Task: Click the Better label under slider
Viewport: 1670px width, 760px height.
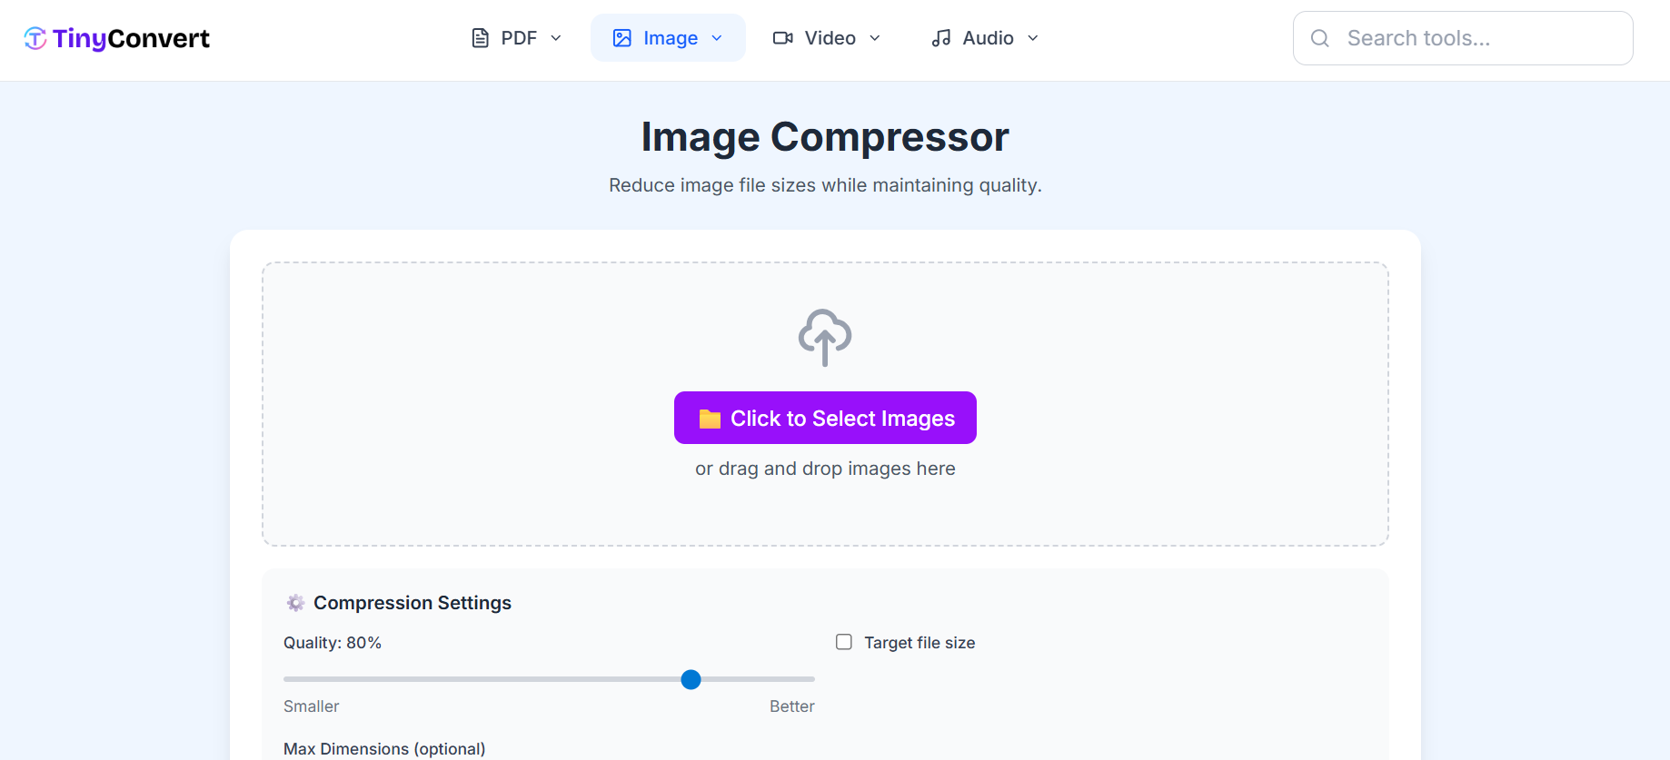Action: (x=792, y=706)
